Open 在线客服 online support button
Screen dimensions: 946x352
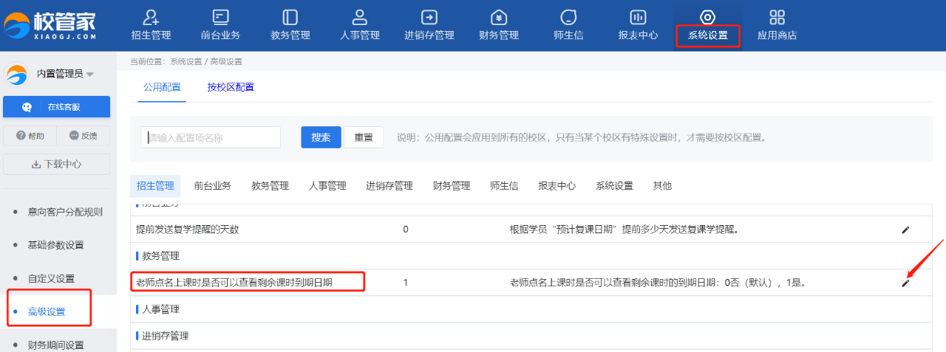(x=56, y=107)
